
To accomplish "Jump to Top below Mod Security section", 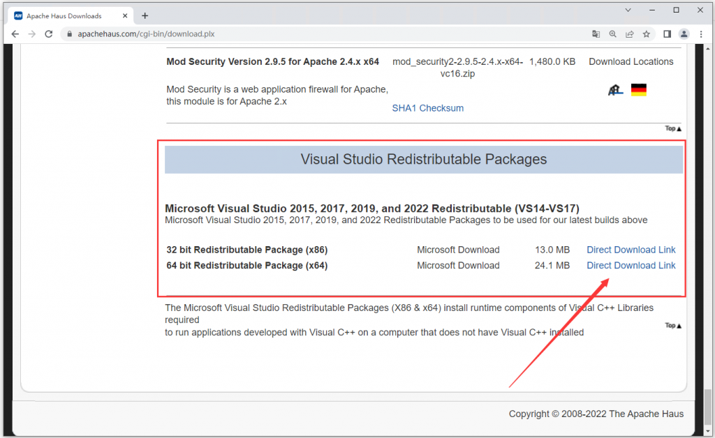I will 673,128.
